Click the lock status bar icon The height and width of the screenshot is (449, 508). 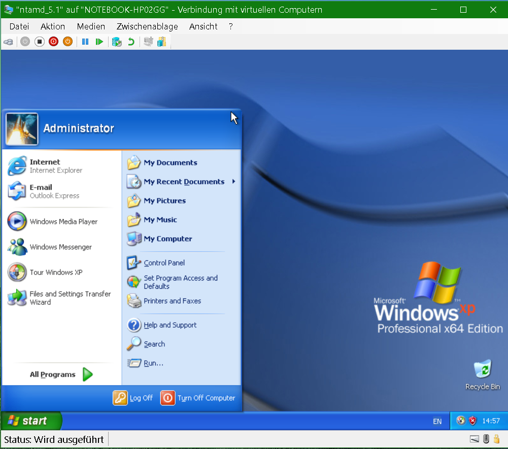pos(497,439)
